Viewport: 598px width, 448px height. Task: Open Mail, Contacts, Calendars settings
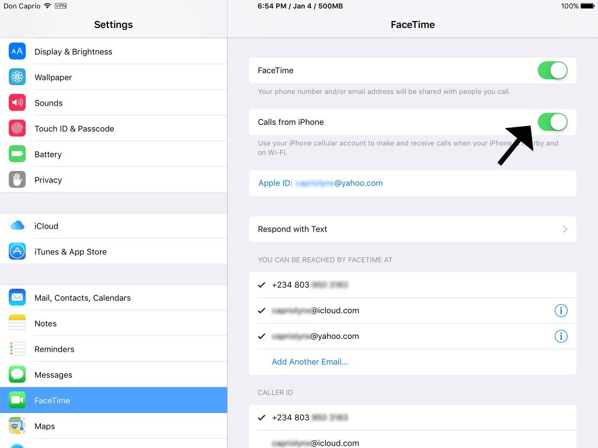(x=114, y=297)
